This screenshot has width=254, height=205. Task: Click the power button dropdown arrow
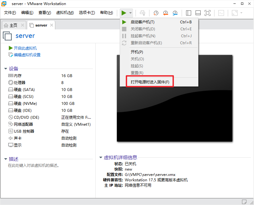click(x=130, y=13)
